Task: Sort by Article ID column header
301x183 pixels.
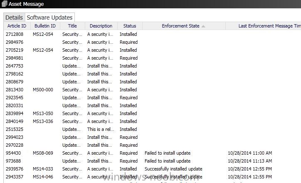Action: (17, 26)
